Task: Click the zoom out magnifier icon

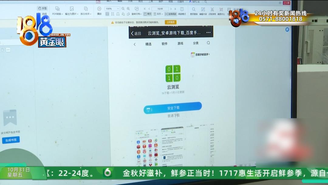Action: tap(123, 9)
